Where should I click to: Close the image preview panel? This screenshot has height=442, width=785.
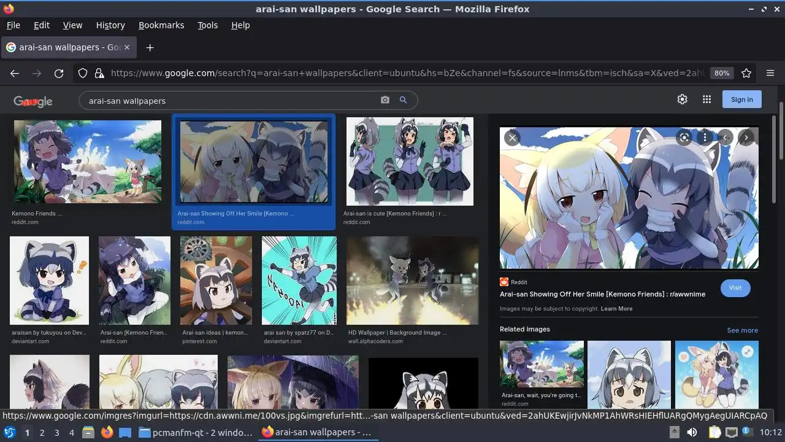pos(512,138)
